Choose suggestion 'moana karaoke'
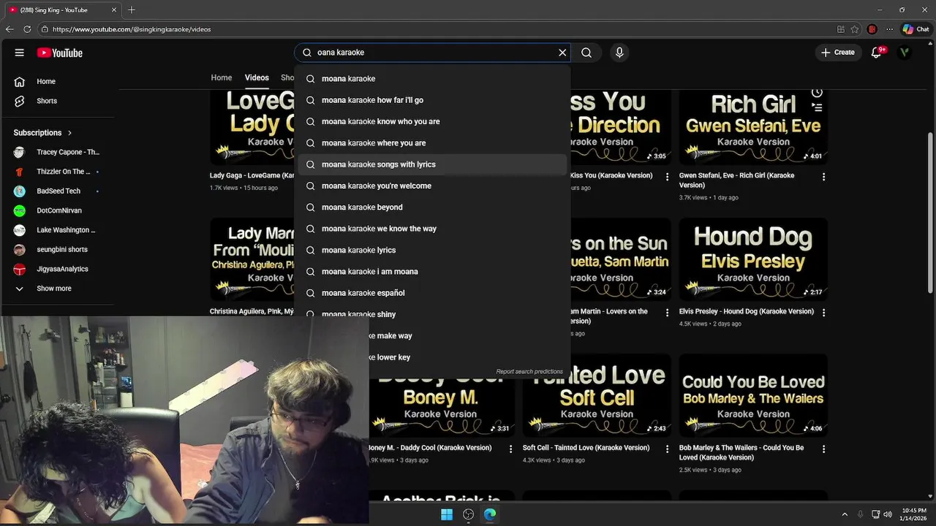 432,79
